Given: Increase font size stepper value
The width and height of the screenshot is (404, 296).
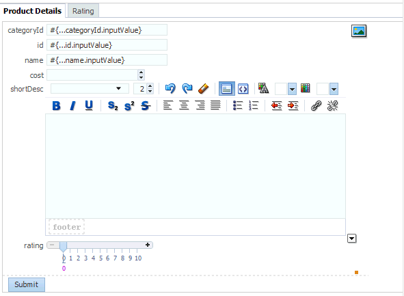Looking at the screenshot, I should [150, 85].
